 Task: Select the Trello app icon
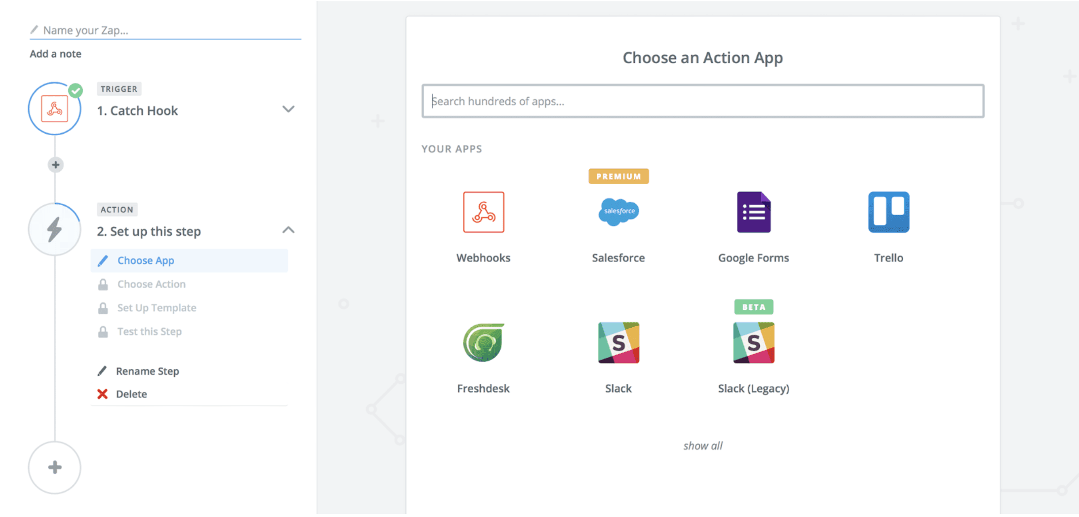[888, 212]
